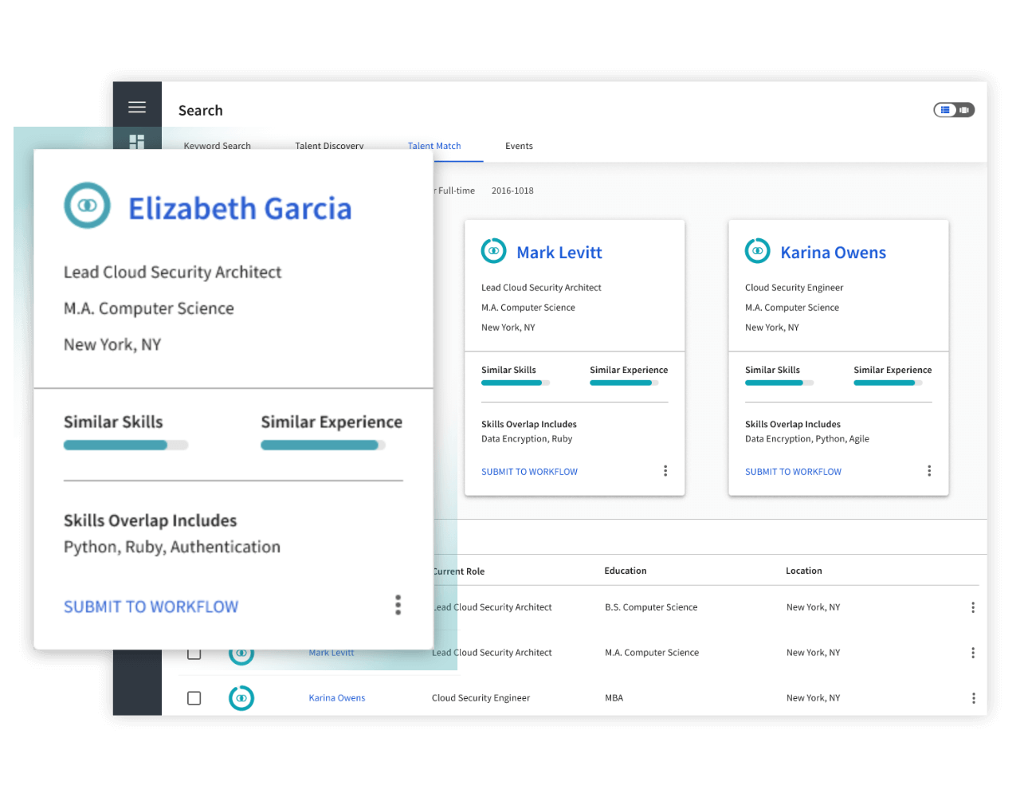Switch to the Events tab

pyautogui.click(x=519, y=146)
